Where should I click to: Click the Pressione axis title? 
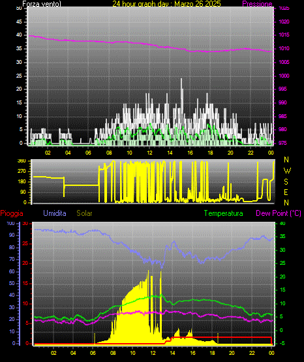click(x=257, y=4)
